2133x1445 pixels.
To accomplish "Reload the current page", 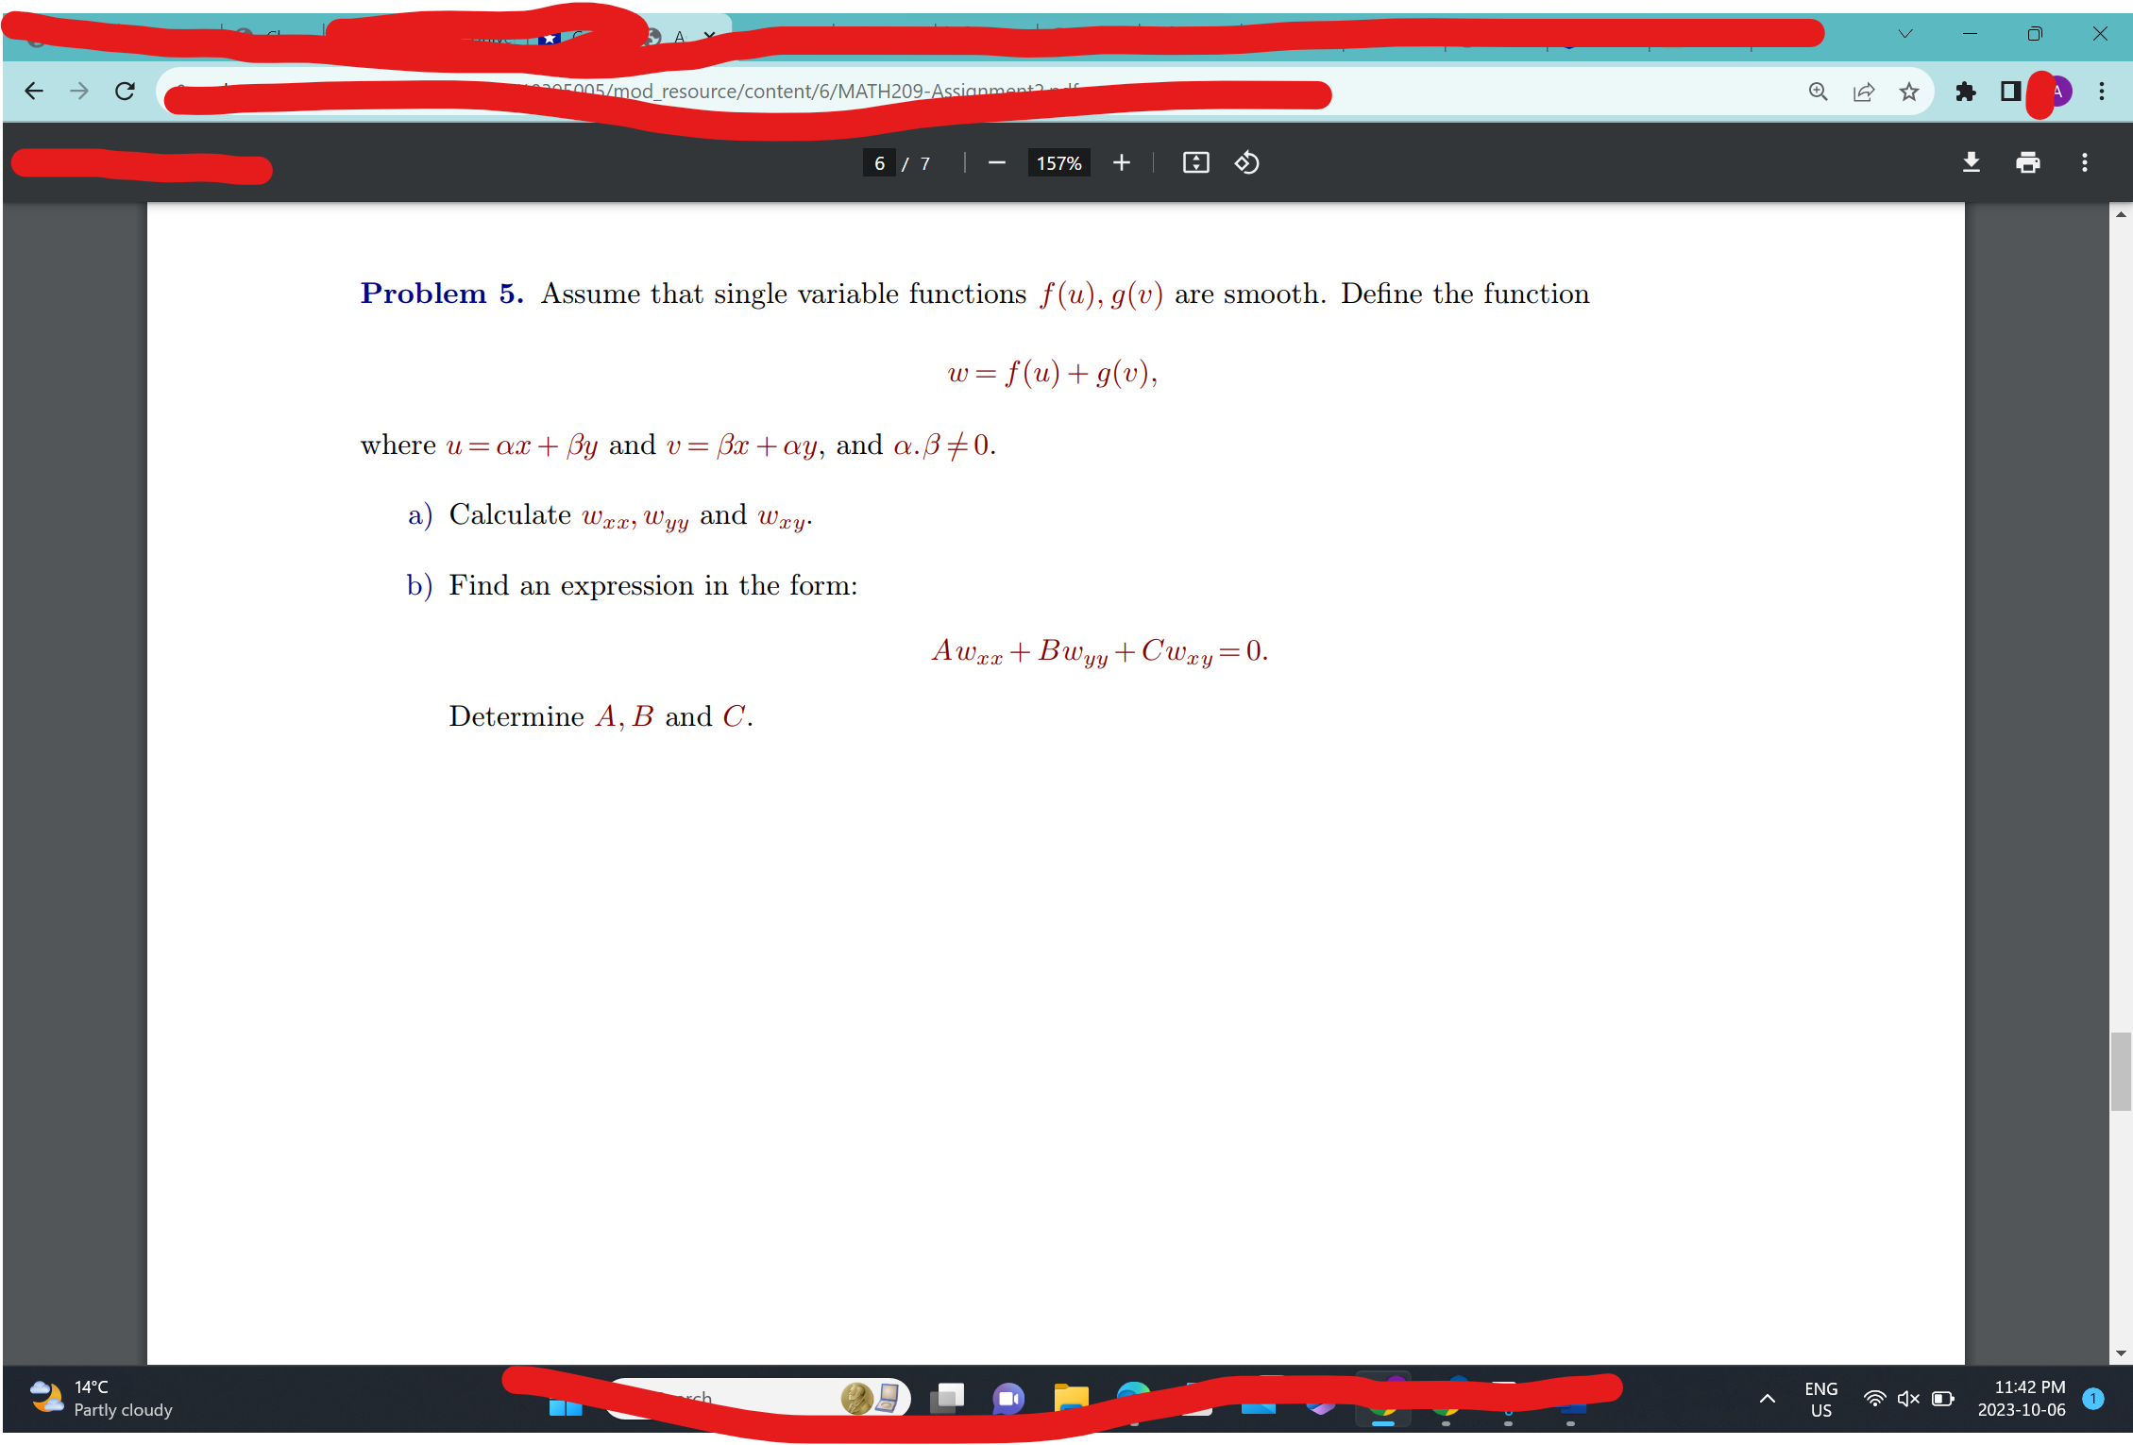I will [124, 91].
